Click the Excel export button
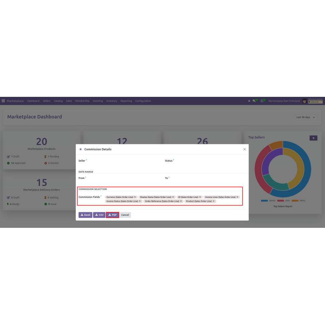Viewport: 325px width, 325px height. coord(85,215)
